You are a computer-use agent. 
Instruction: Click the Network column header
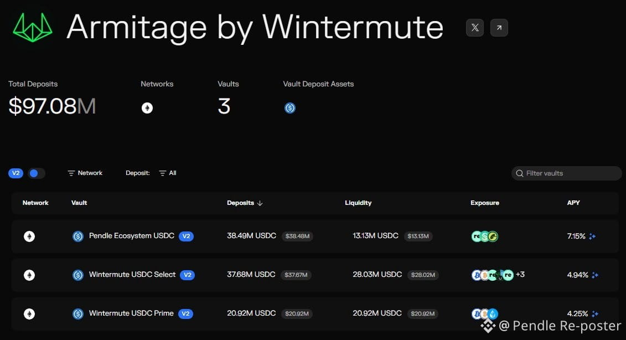coord(35,203)
